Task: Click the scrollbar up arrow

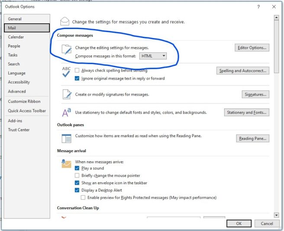Action: pos(276,18)
